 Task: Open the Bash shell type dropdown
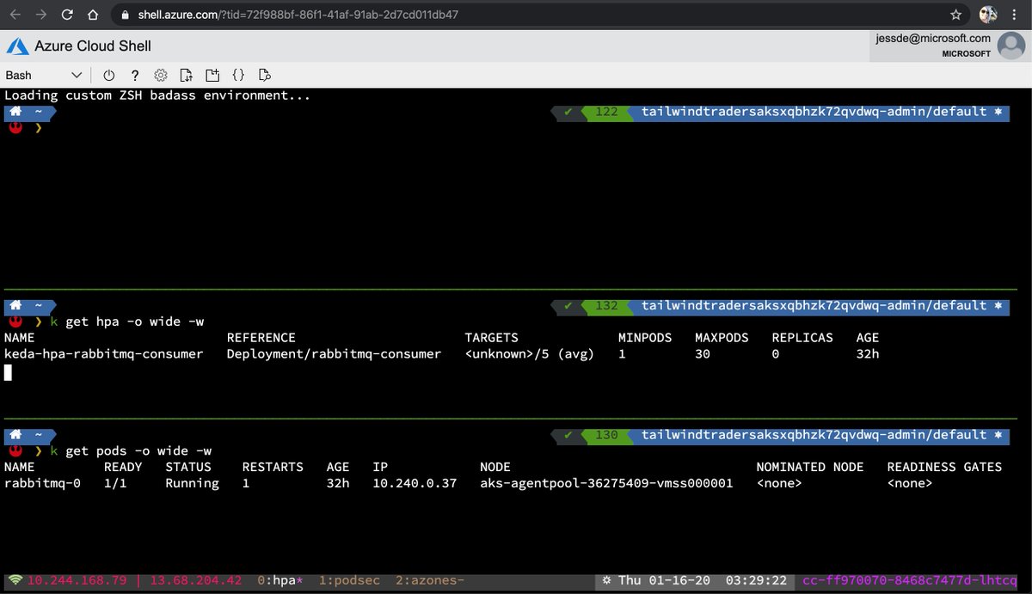point(44,75)
